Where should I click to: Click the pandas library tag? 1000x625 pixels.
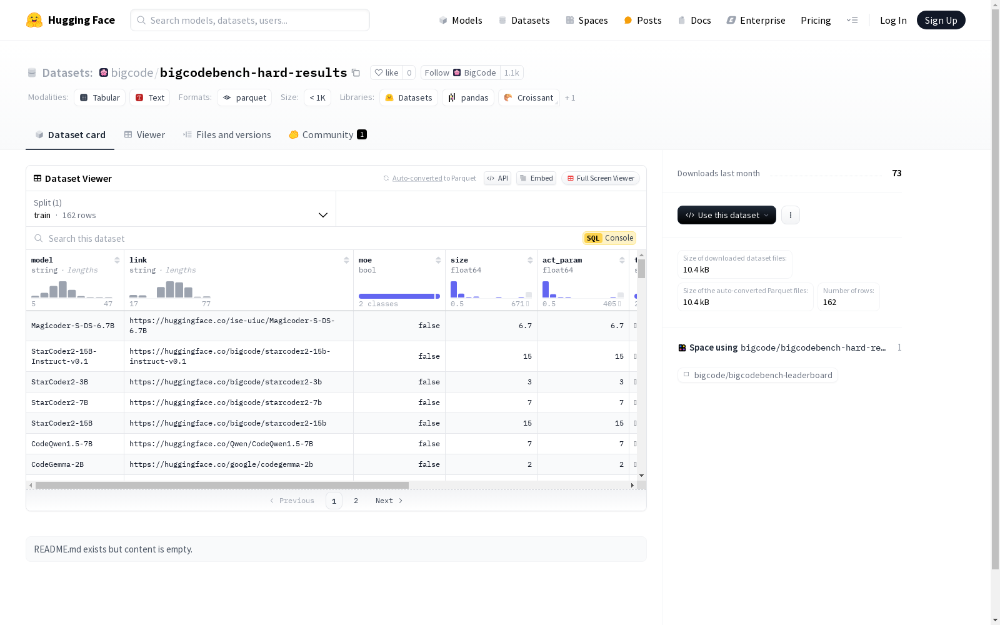[468, 97]
